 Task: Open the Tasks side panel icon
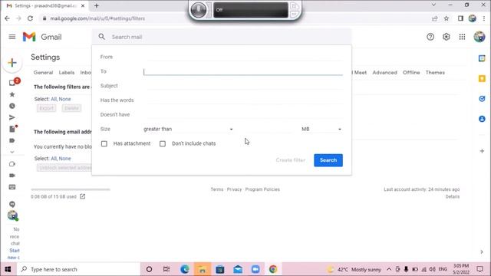tap(482, 99)
